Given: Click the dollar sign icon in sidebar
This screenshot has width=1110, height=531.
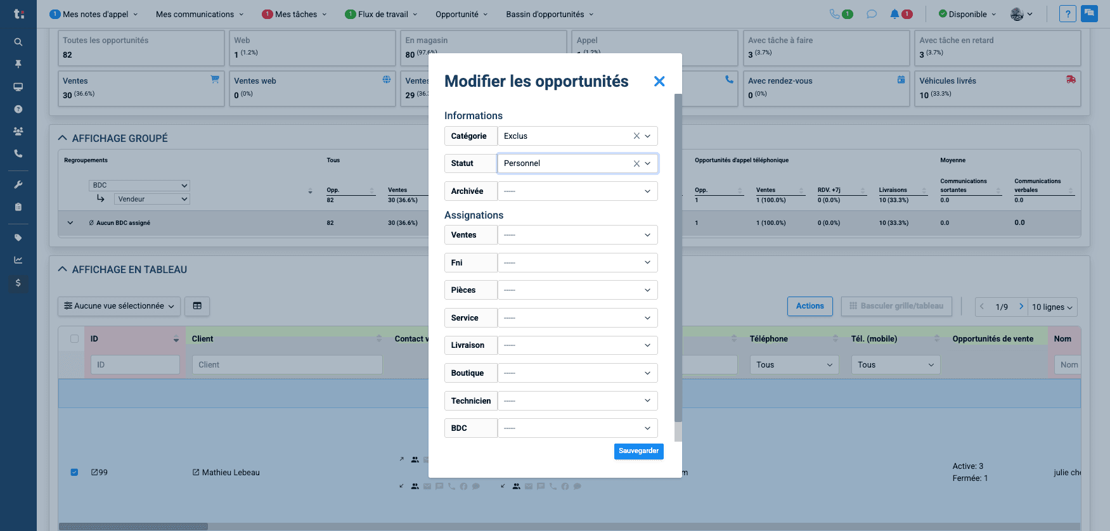Looking at the screenshot, I should [18, 283].
